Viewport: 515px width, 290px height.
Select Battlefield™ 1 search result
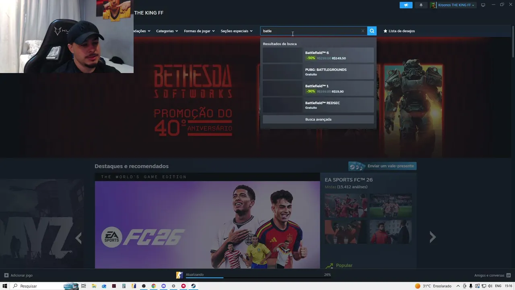pos(318,89)
